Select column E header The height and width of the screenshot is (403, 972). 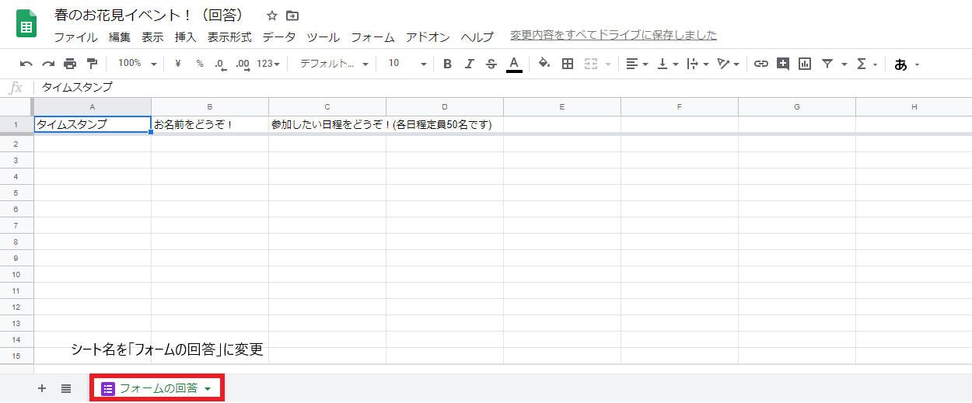tap(562, 106)
